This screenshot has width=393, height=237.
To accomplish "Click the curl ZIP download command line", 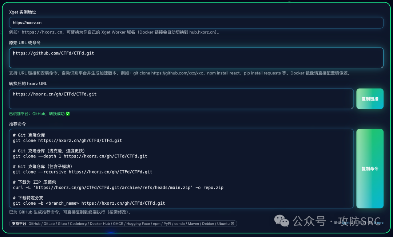I will (x=118, y=188).
